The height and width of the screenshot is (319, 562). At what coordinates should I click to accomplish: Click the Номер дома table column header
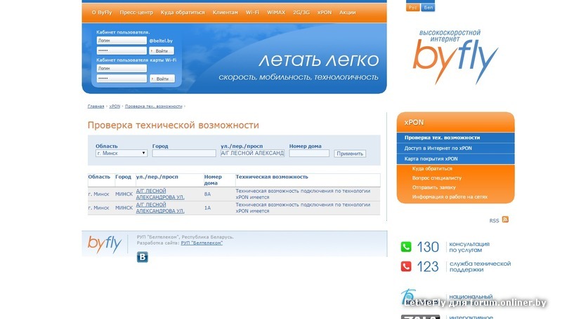coord(213,180)
